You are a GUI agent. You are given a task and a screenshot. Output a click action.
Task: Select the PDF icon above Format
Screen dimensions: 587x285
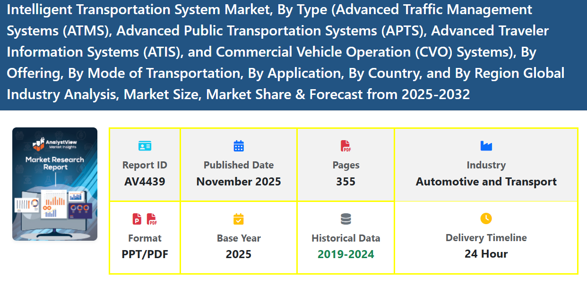pos(152,219)
